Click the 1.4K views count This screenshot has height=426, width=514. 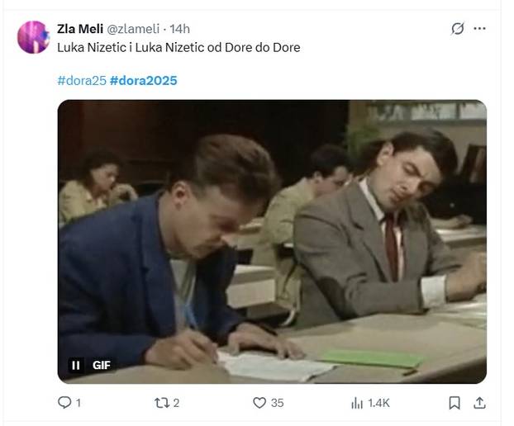pyautogui.click(x=378, y=403)
